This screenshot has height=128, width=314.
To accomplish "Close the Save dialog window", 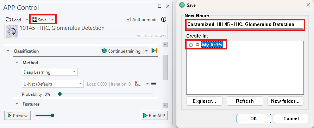I will pos(308,5).
